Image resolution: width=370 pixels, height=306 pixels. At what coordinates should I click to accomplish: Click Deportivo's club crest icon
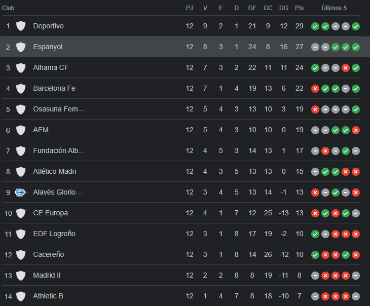click(21, 26)
